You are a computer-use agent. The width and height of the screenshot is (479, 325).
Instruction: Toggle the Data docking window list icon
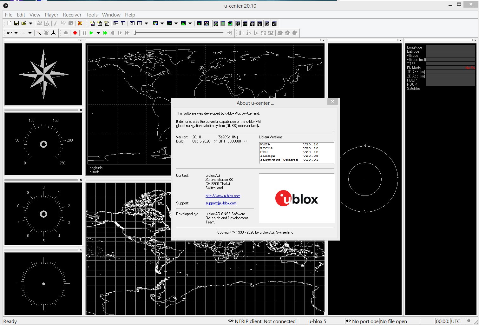tap(245, 23)
